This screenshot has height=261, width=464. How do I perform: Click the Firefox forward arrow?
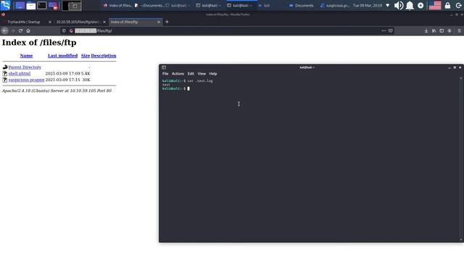pyautogui.click(x=13, y=30)
